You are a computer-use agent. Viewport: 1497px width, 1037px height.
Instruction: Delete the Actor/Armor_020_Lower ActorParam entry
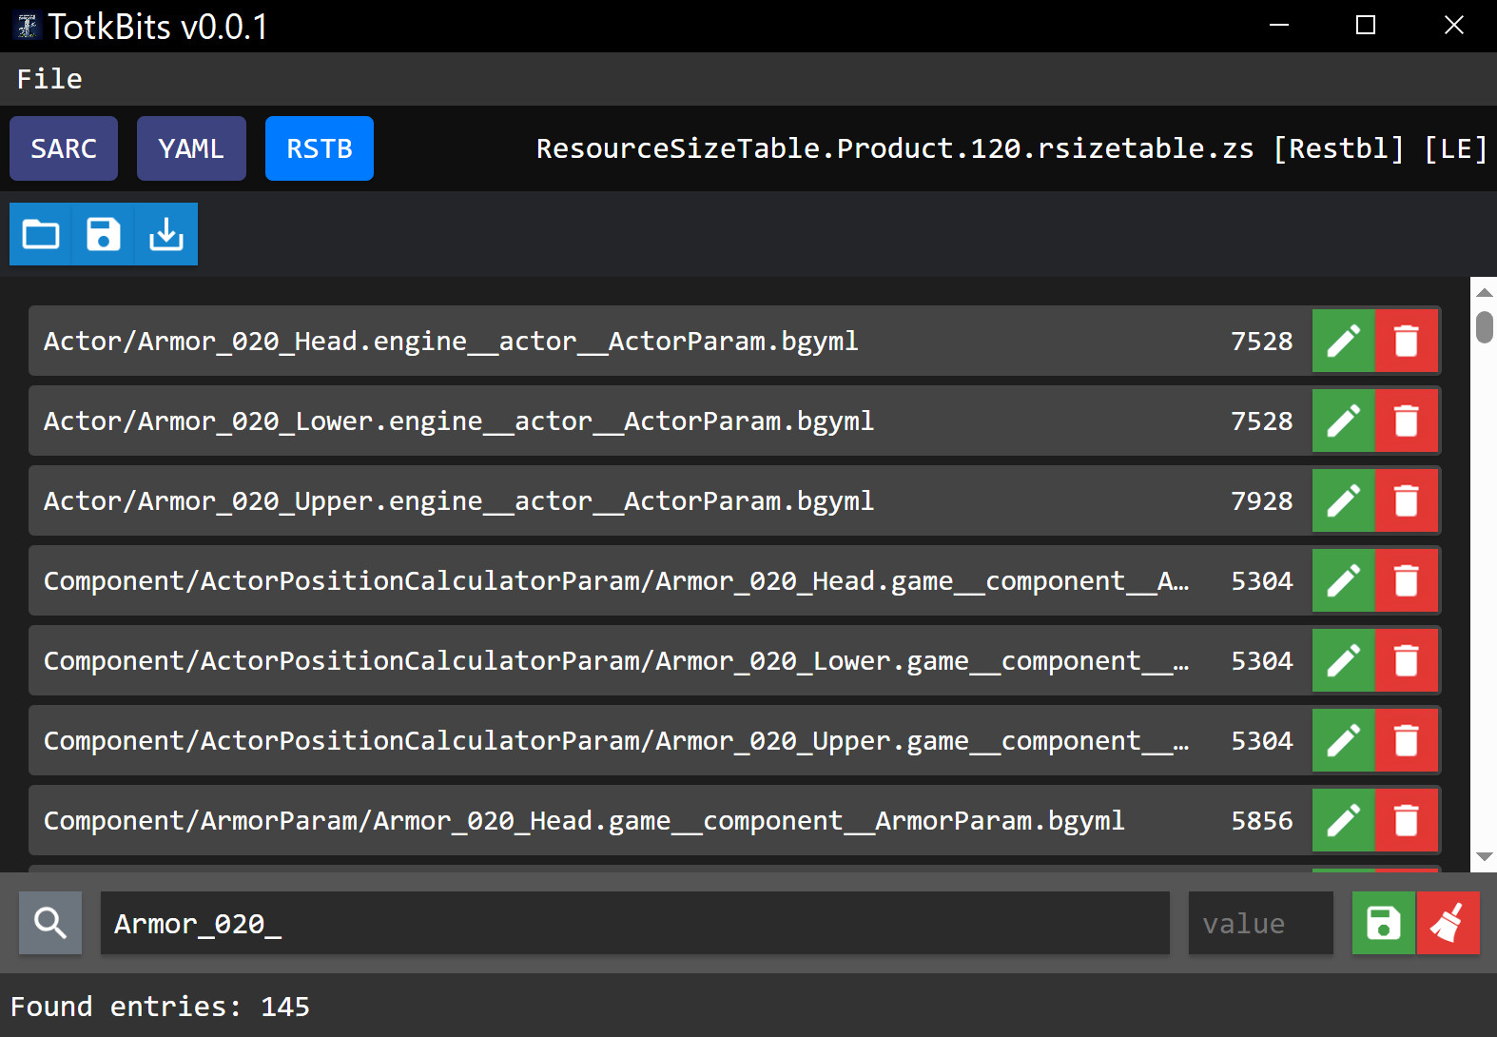point(1406,421)
